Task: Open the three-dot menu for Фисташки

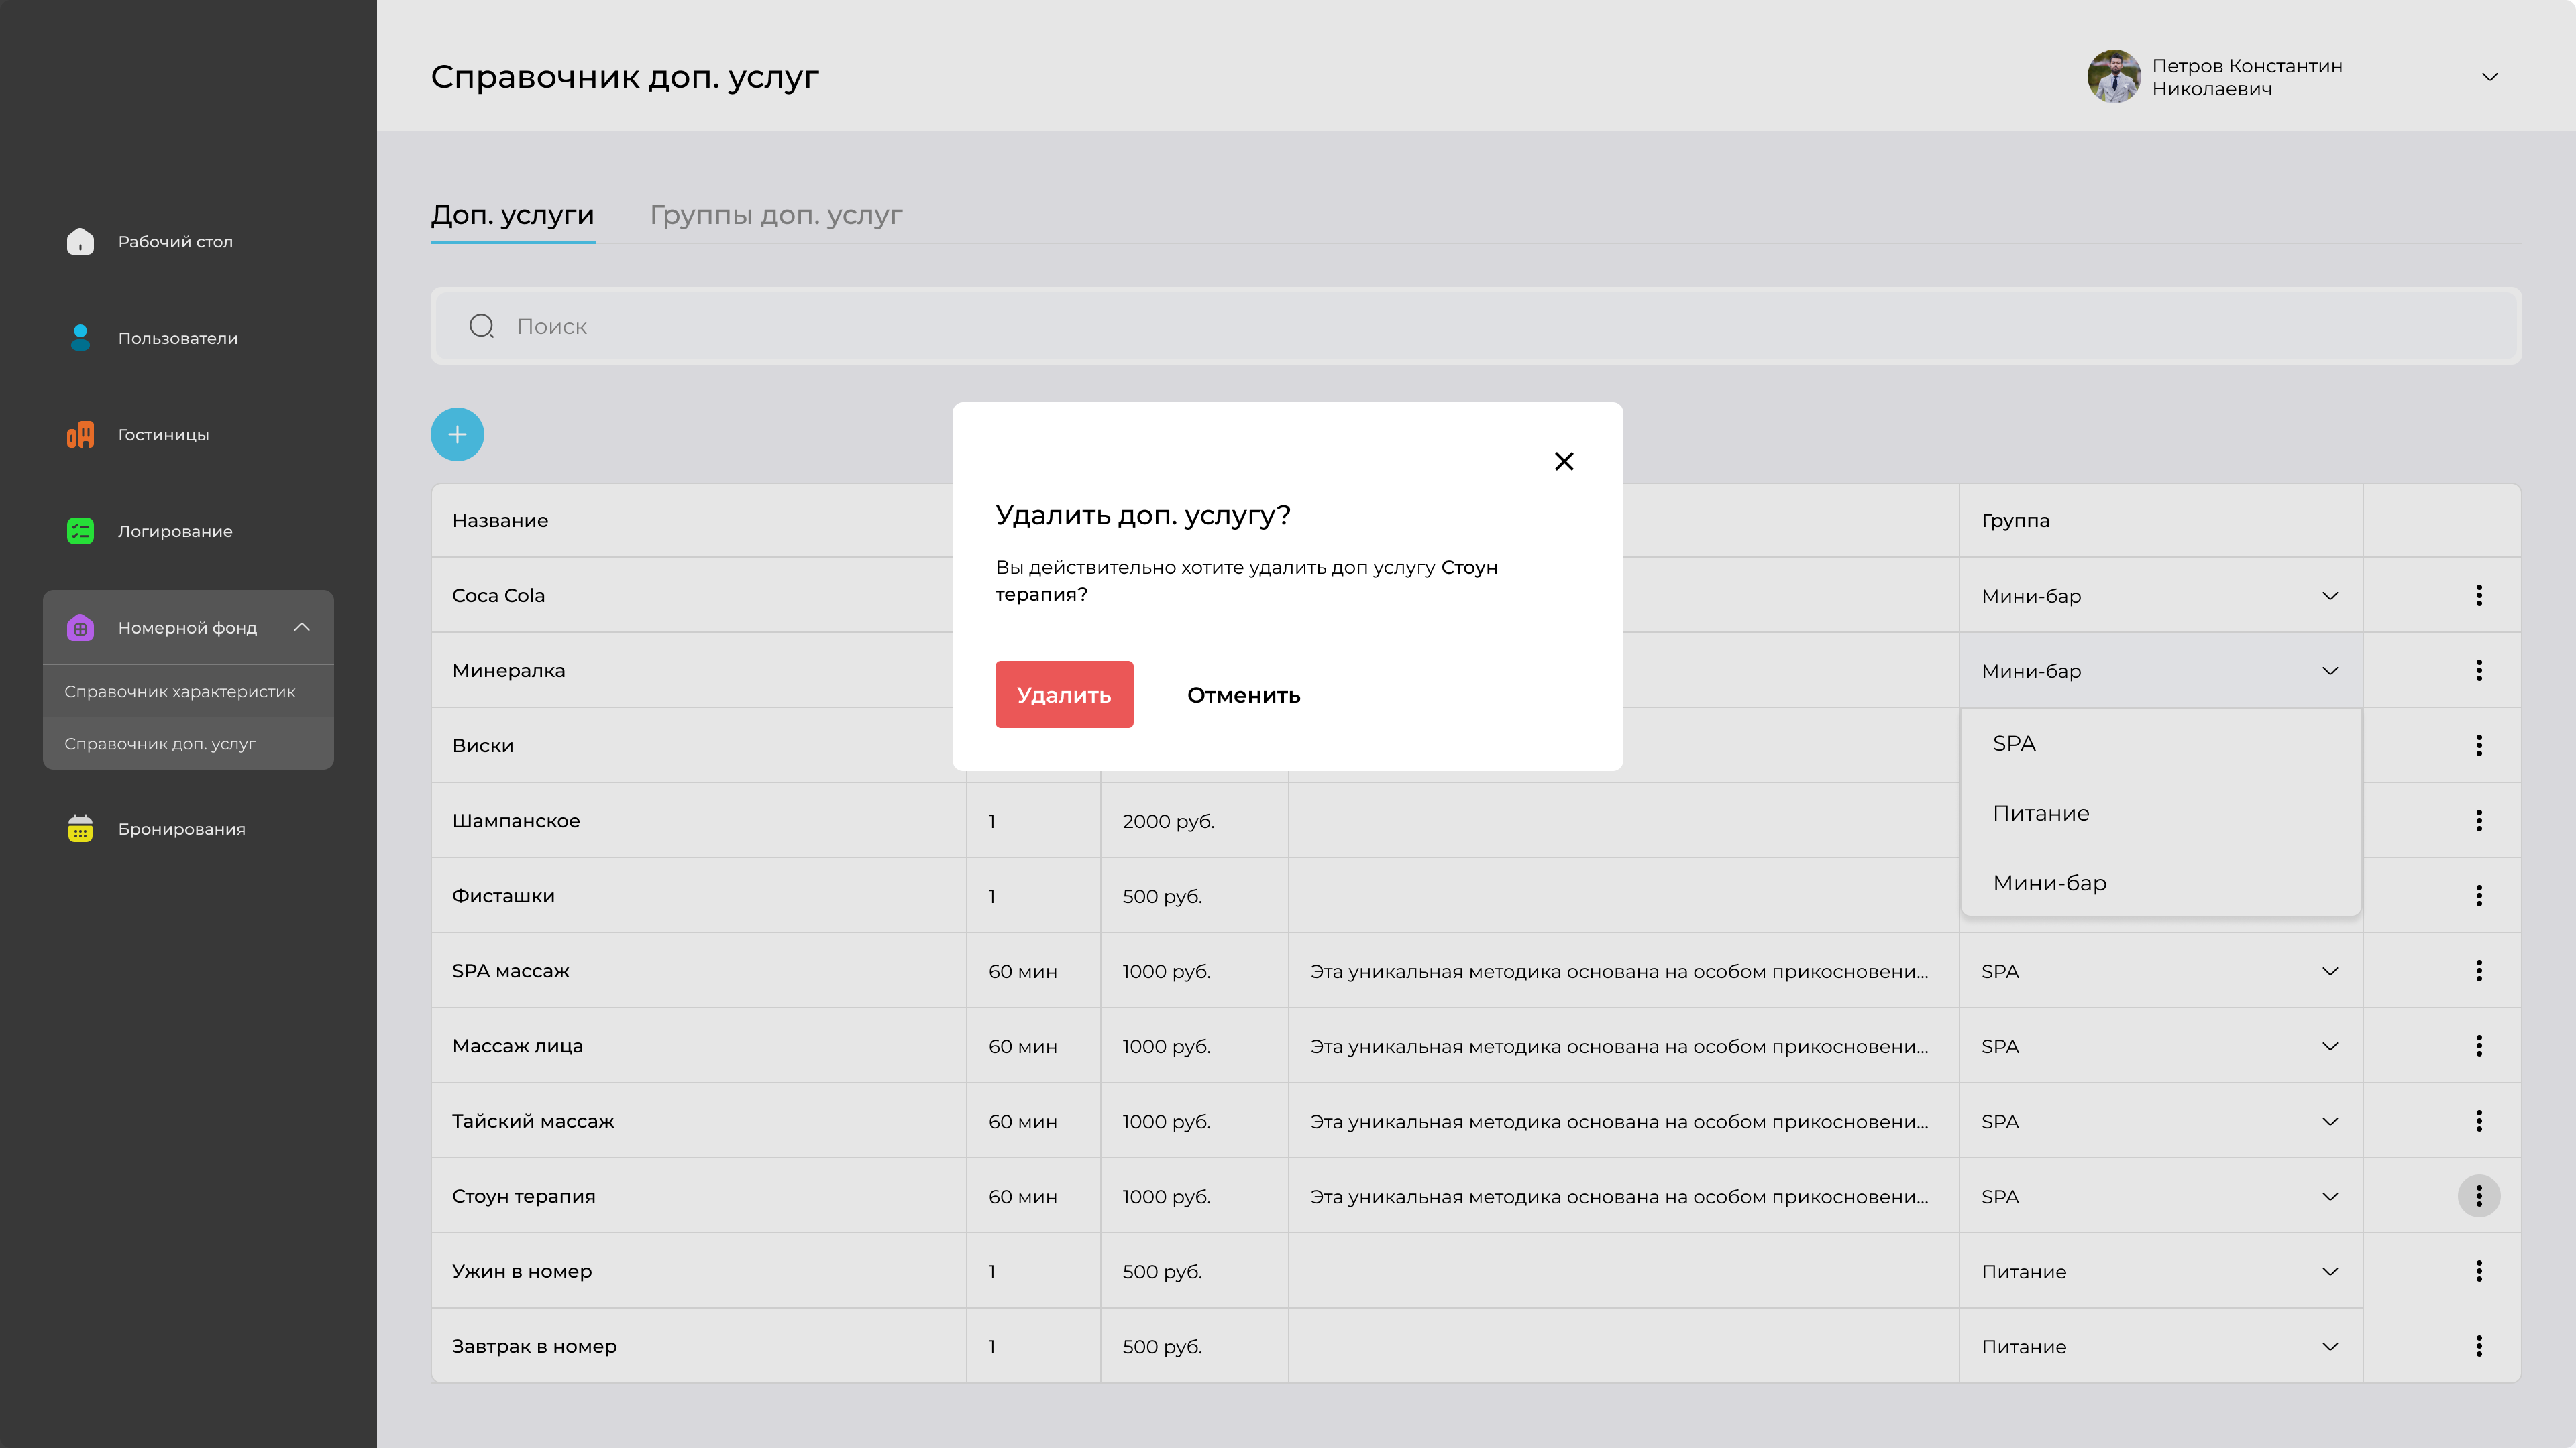Action: (2479, 896)
